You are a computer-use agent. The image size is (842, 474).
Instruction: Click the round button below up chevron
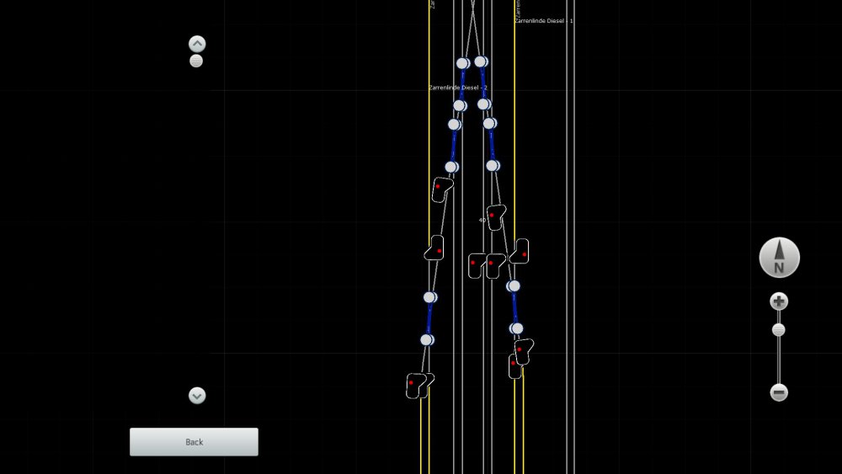click(x=196, y=61)
